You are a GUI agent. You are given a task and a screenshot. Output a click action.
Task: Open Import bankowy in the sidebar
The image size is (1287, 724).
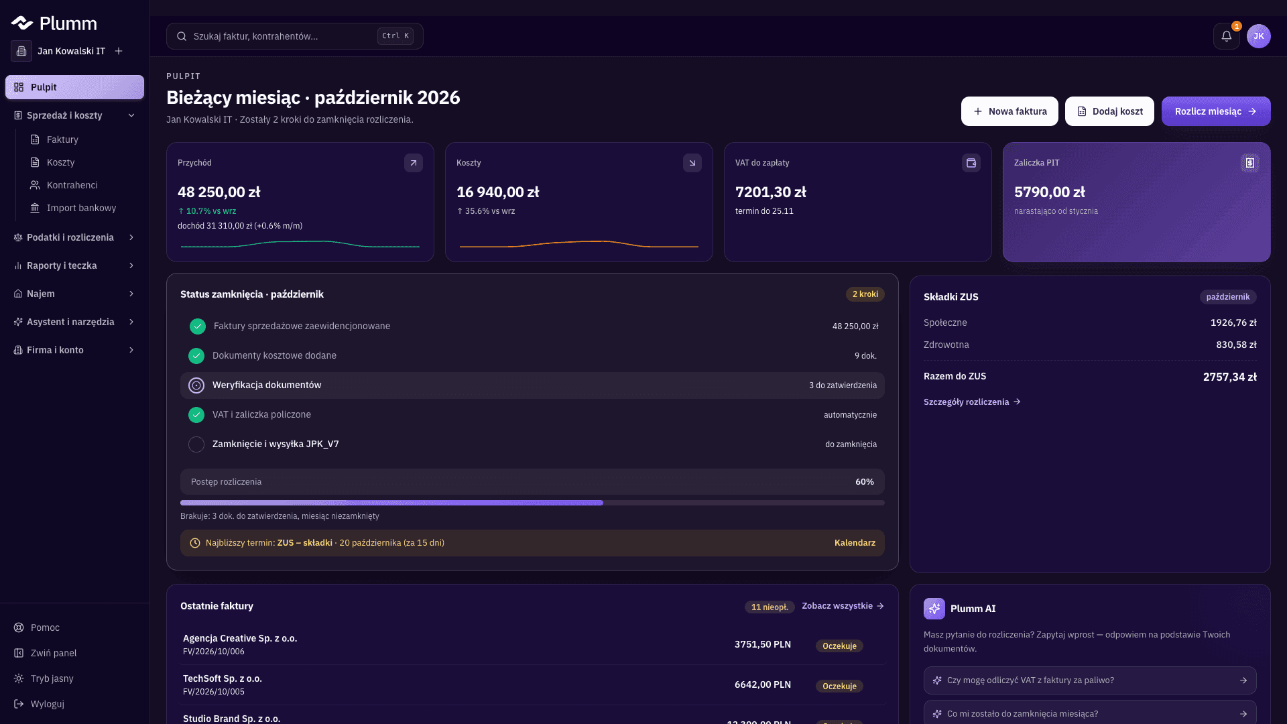82,208
